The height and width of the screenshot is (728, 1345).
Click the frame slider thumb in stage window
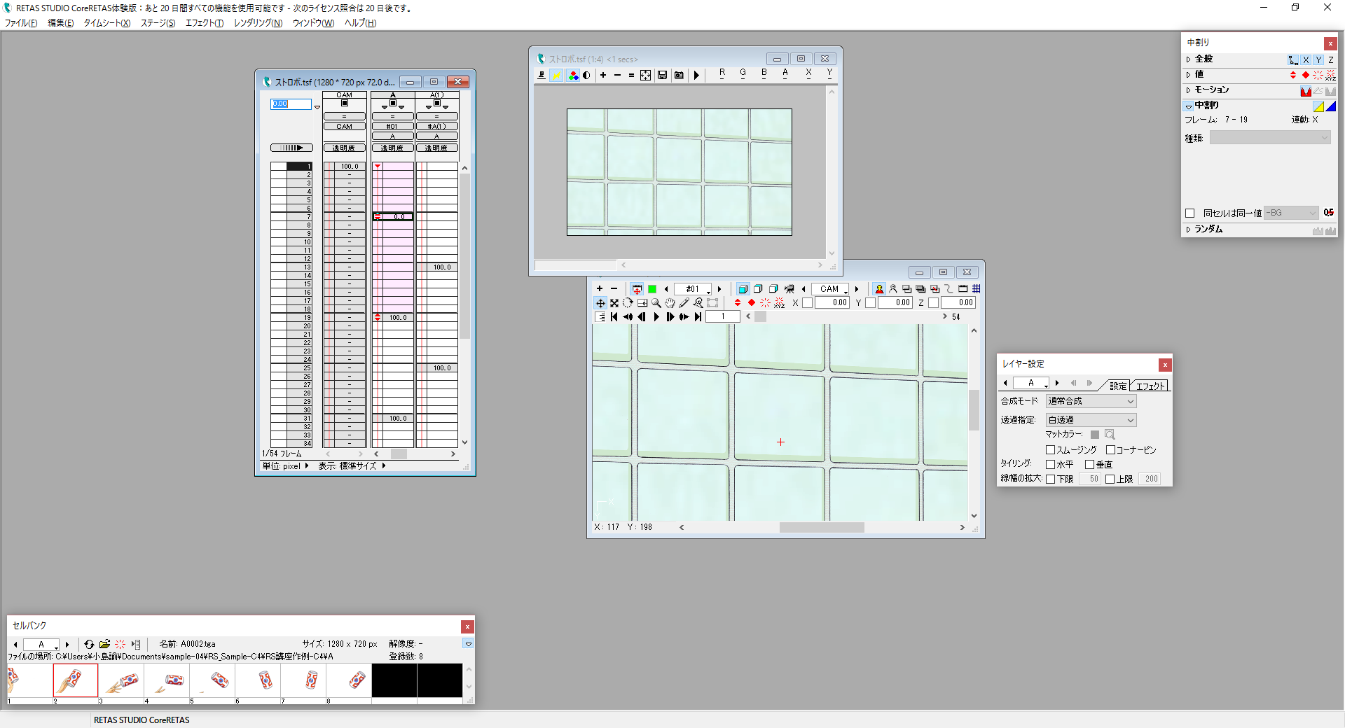tap(760, 317)
